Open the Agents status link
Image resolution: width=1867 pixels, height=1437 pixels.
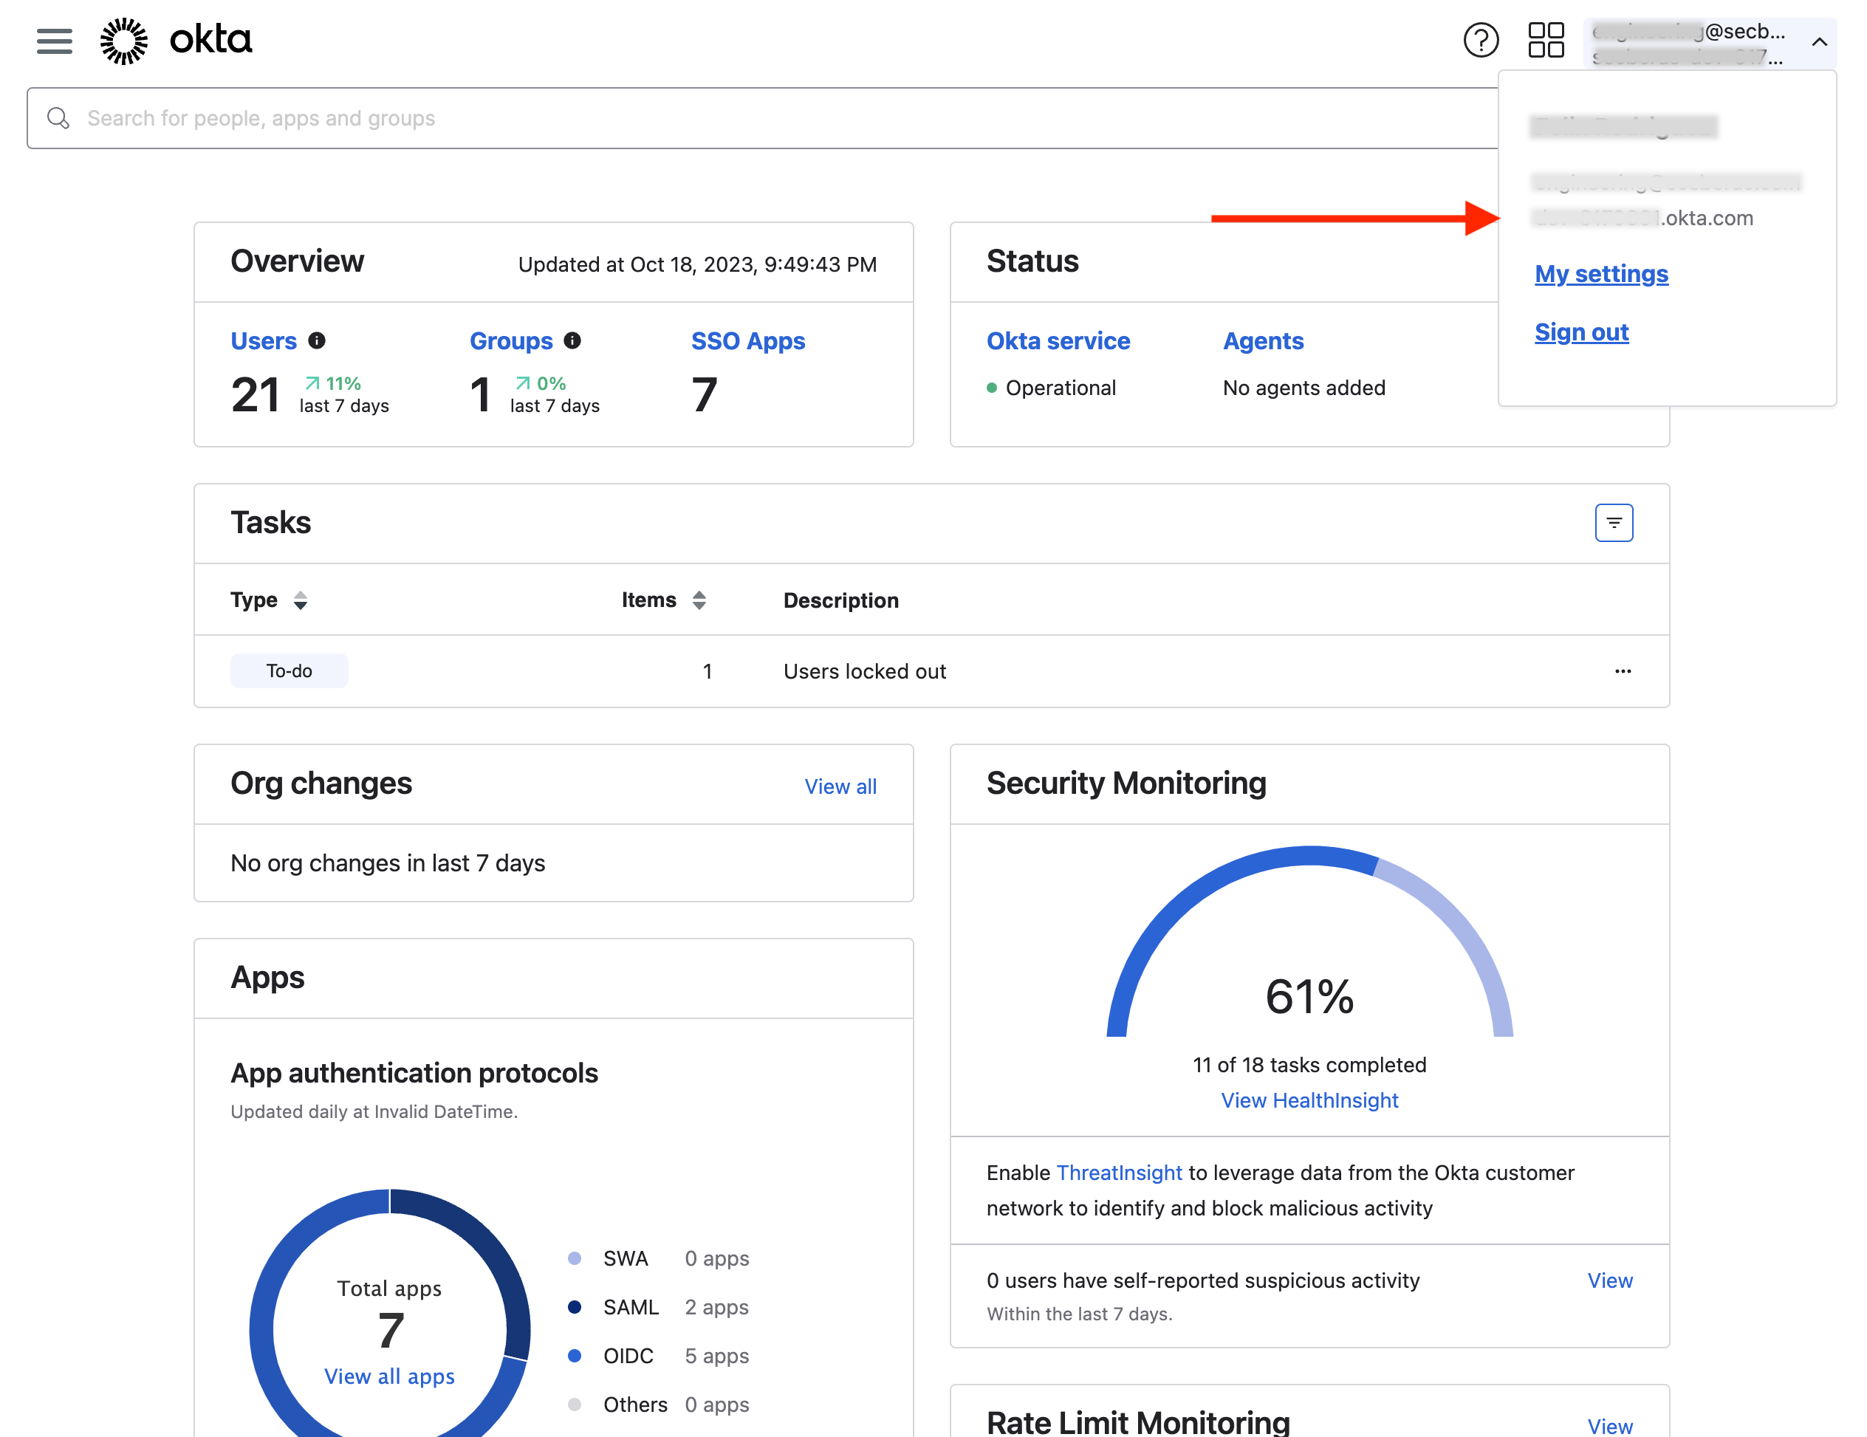tap(1264, 340)
